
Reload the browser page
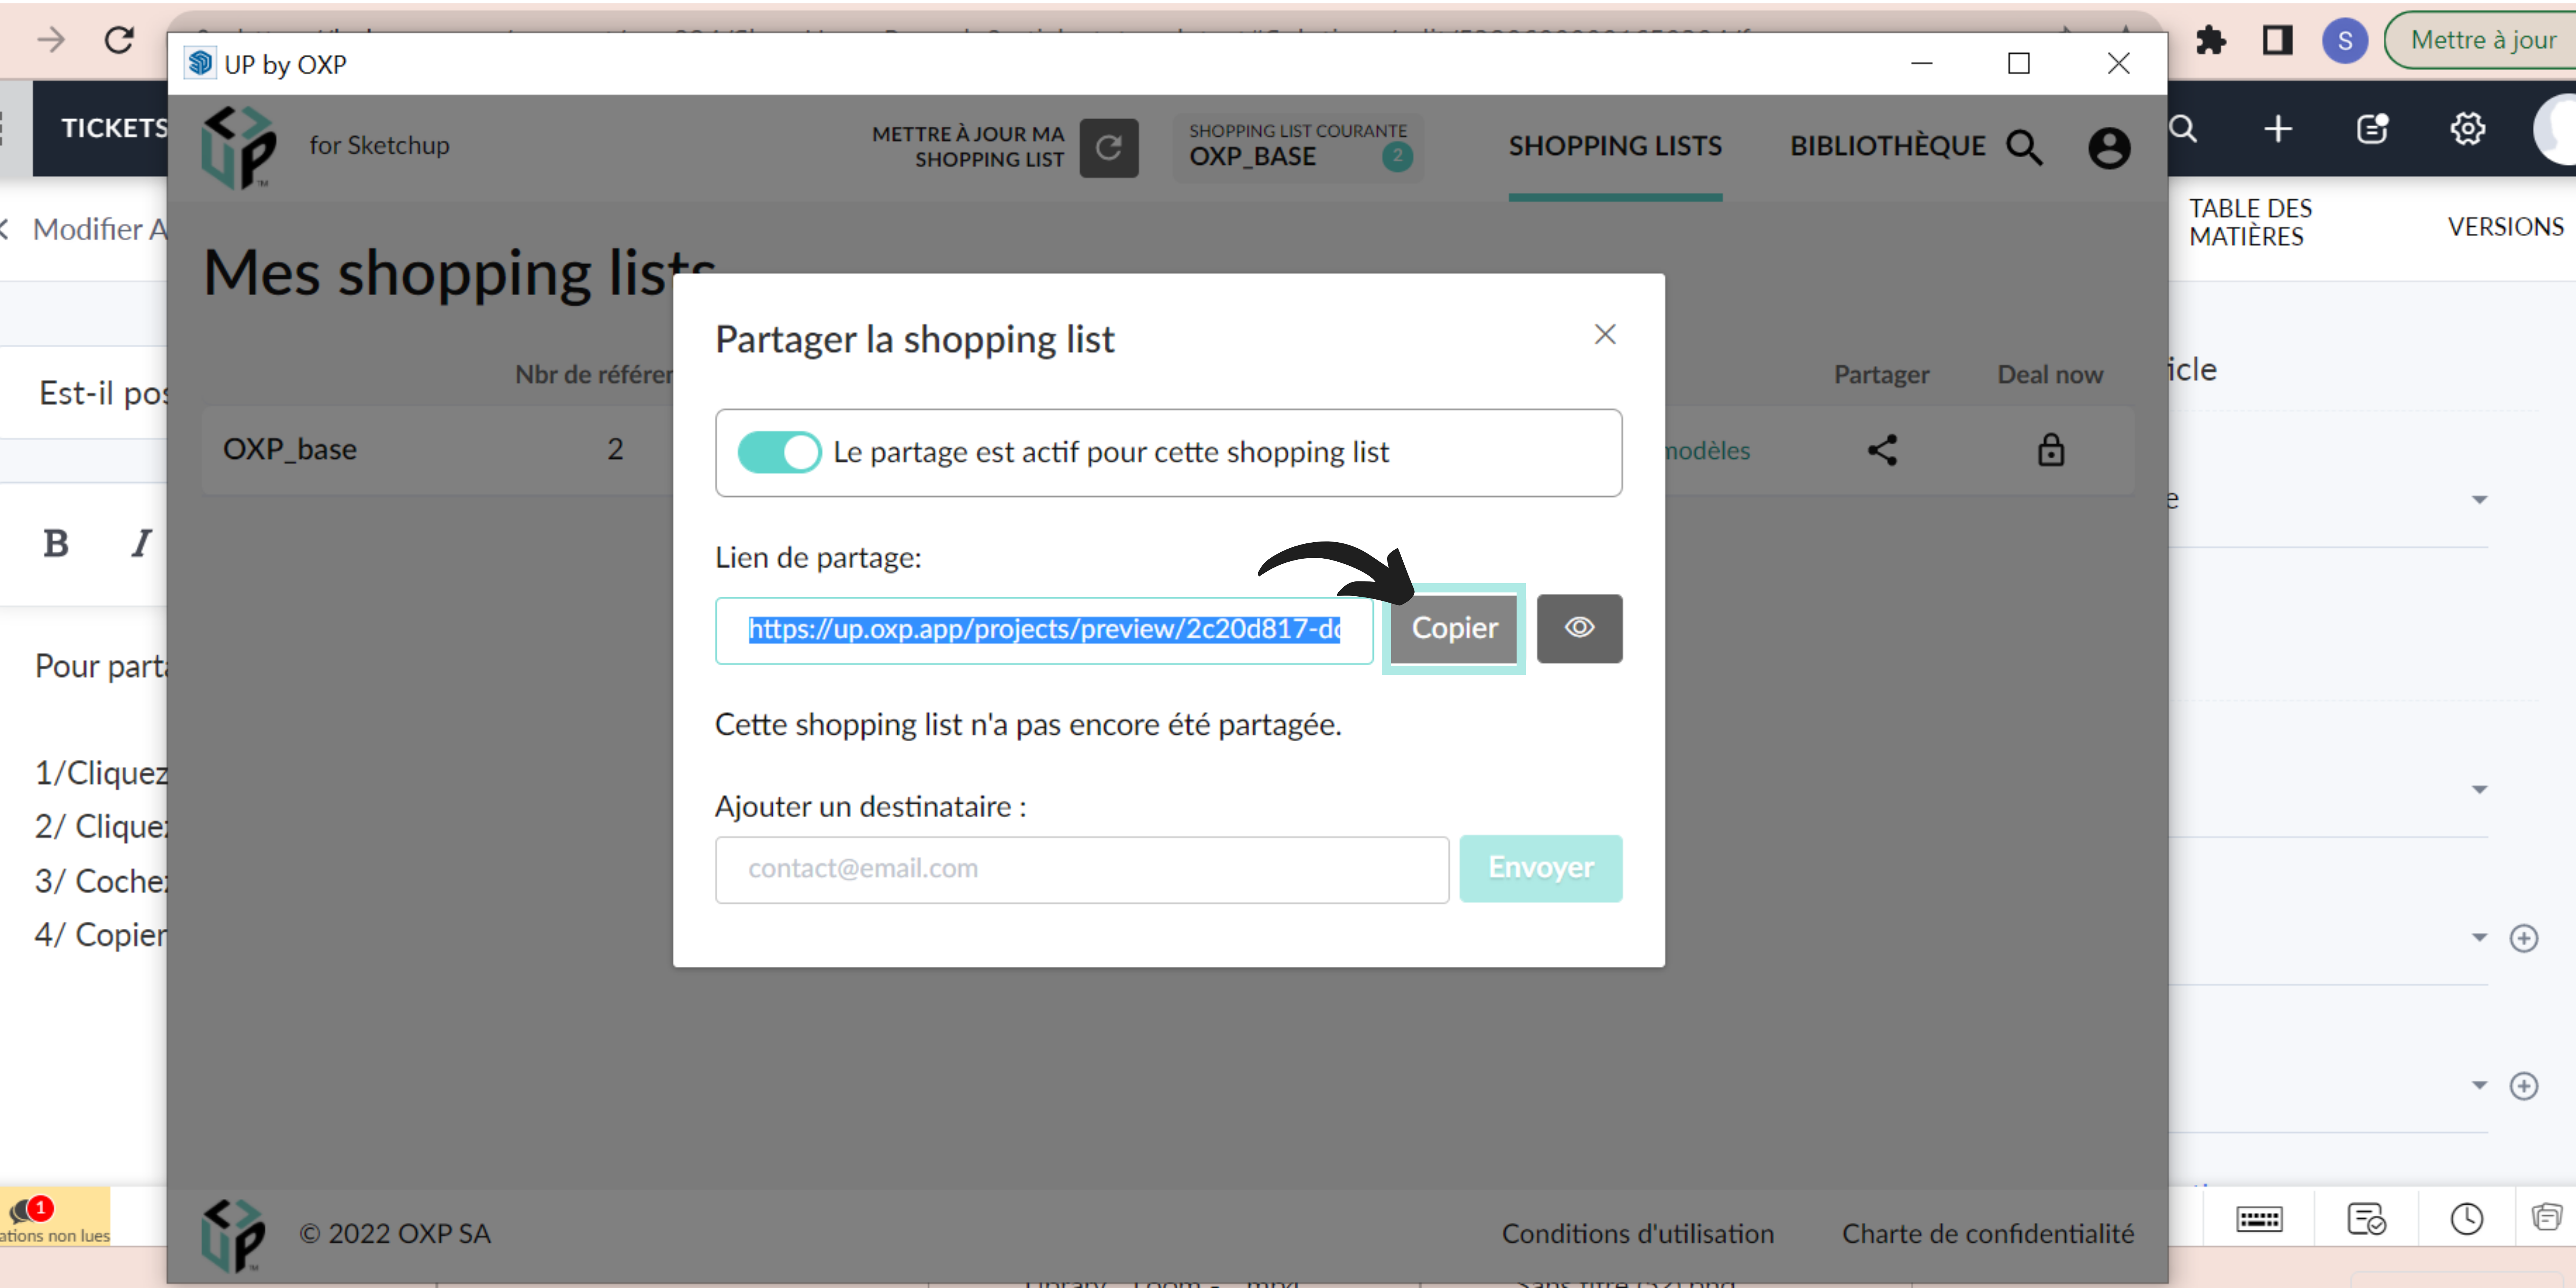[119, 40]
